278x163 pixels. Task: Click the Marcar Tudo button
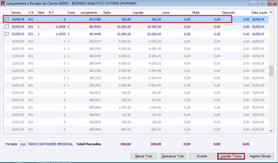[x=144, y=156]
